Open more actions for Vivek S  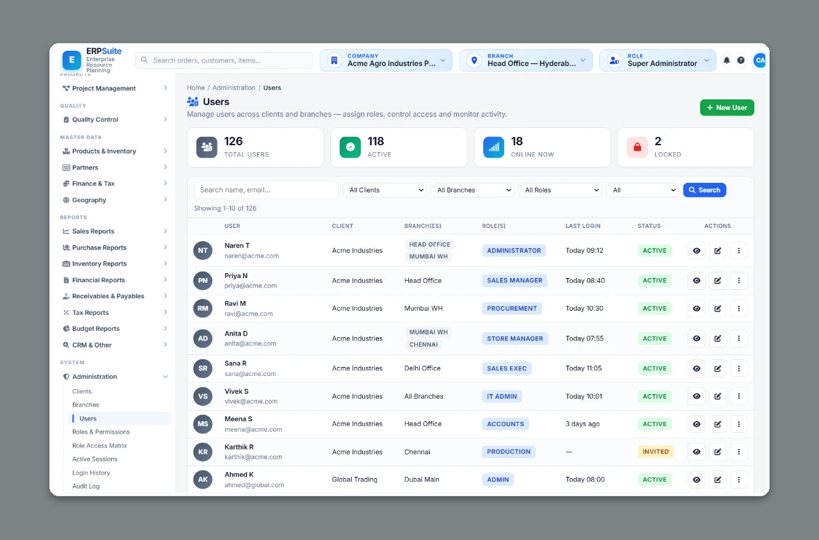tap(738, 396)
